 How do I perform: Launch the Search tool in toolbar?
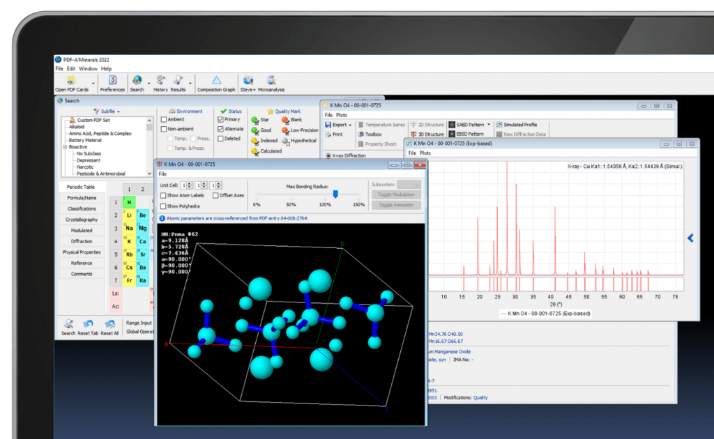click(x=137, y=84)
